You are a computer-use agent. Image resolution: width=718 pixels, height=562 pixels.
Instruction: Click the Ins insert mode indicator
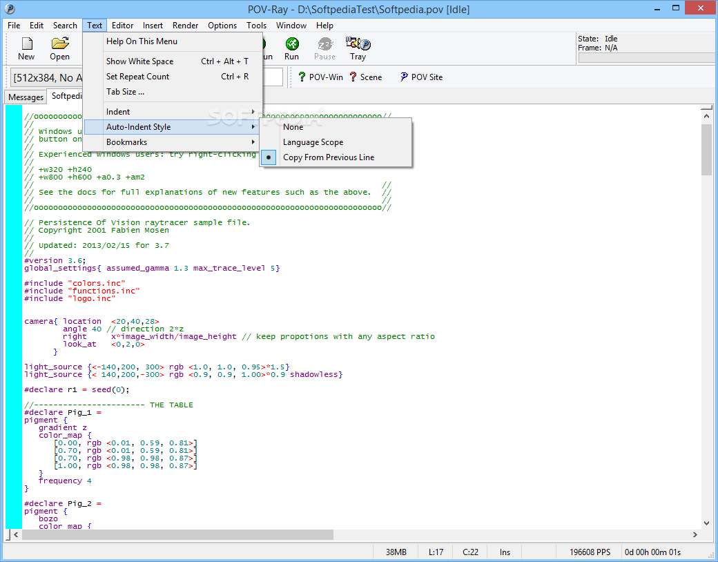coord(505,552)
